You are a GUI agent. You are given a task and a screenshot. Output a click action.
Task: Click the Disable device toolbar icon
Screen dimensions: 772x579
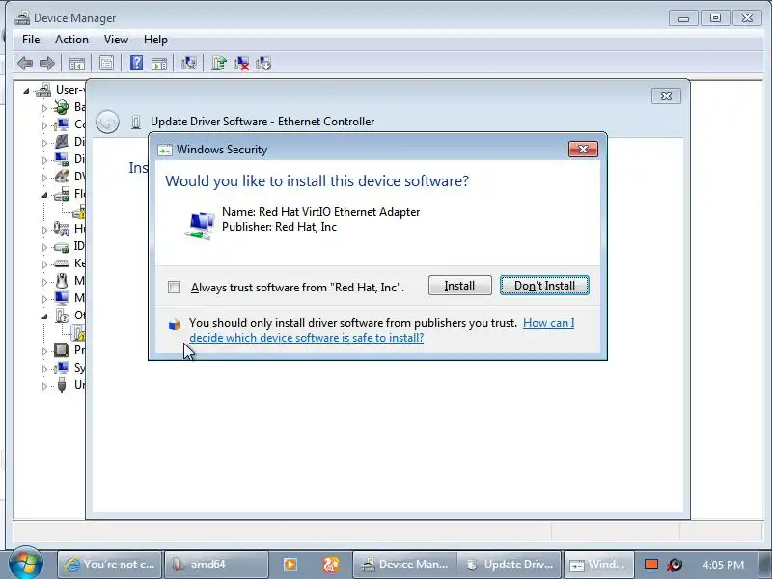[x=263, y=63]
